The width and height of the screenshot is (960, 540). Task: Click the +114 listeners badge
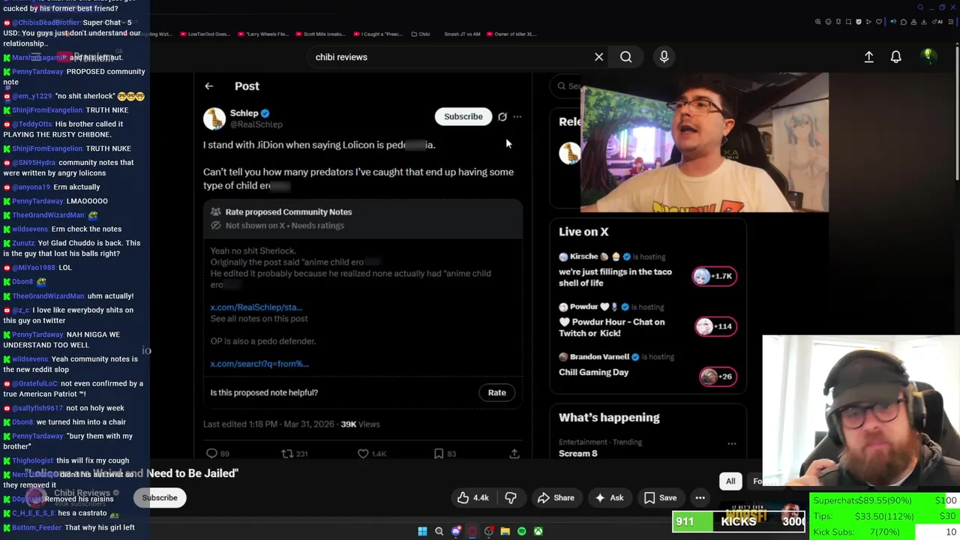(715, 326)
